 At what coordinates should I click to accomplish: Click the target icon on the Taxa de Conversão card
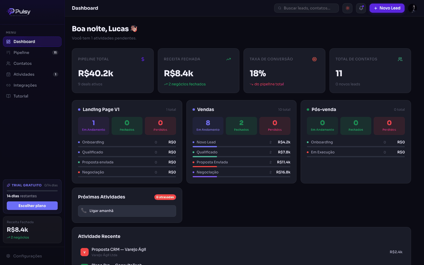pos(314,59)
